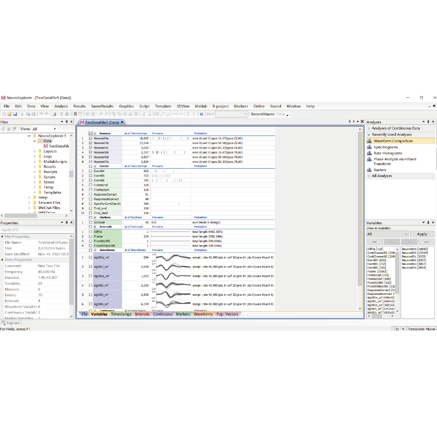Check the AllFile interval checkbox
This screenshot has height=437, width=437.
(x=90, y=232)
